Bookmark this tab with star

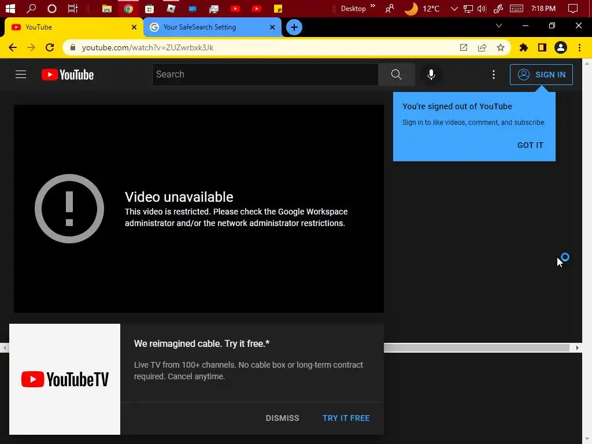[x=500, y=47]
